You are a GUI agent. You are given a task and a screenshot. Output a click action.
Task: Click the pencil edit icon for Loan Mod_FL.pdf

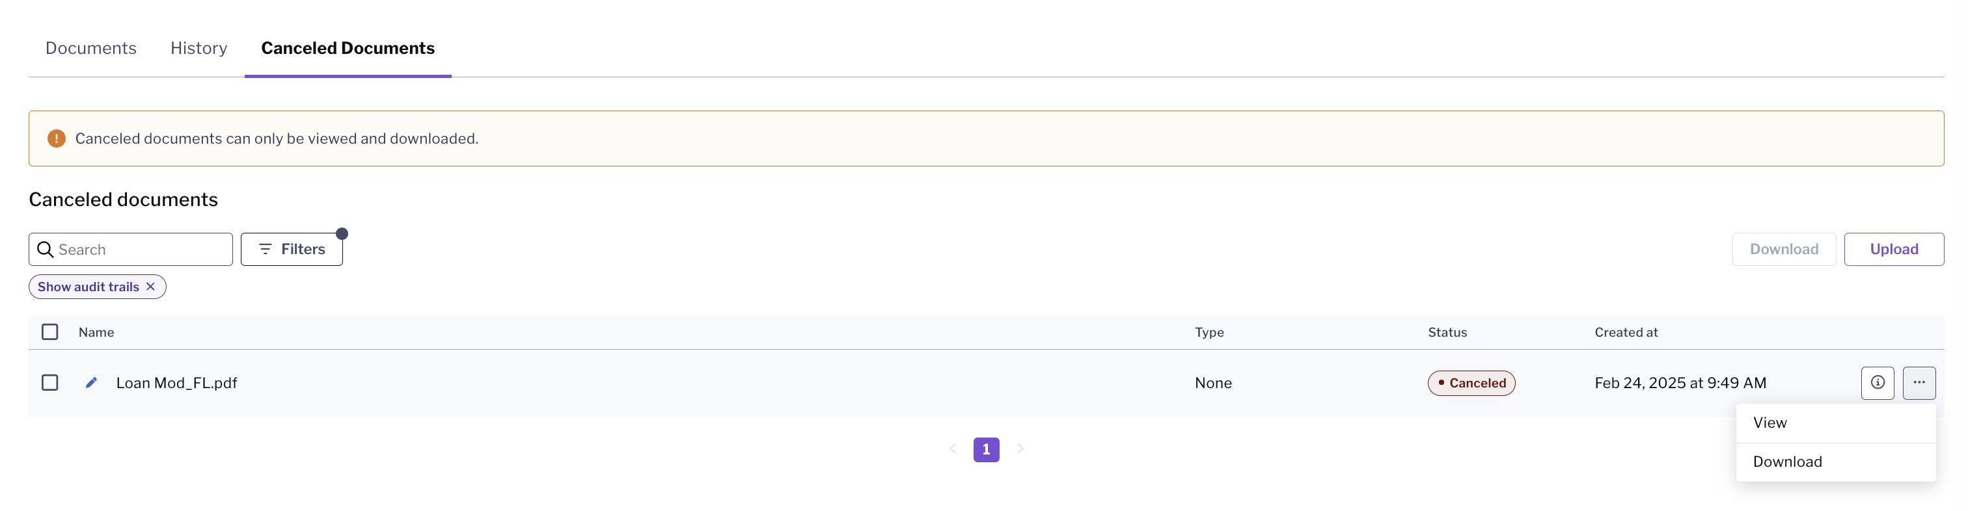coord(91,382)
